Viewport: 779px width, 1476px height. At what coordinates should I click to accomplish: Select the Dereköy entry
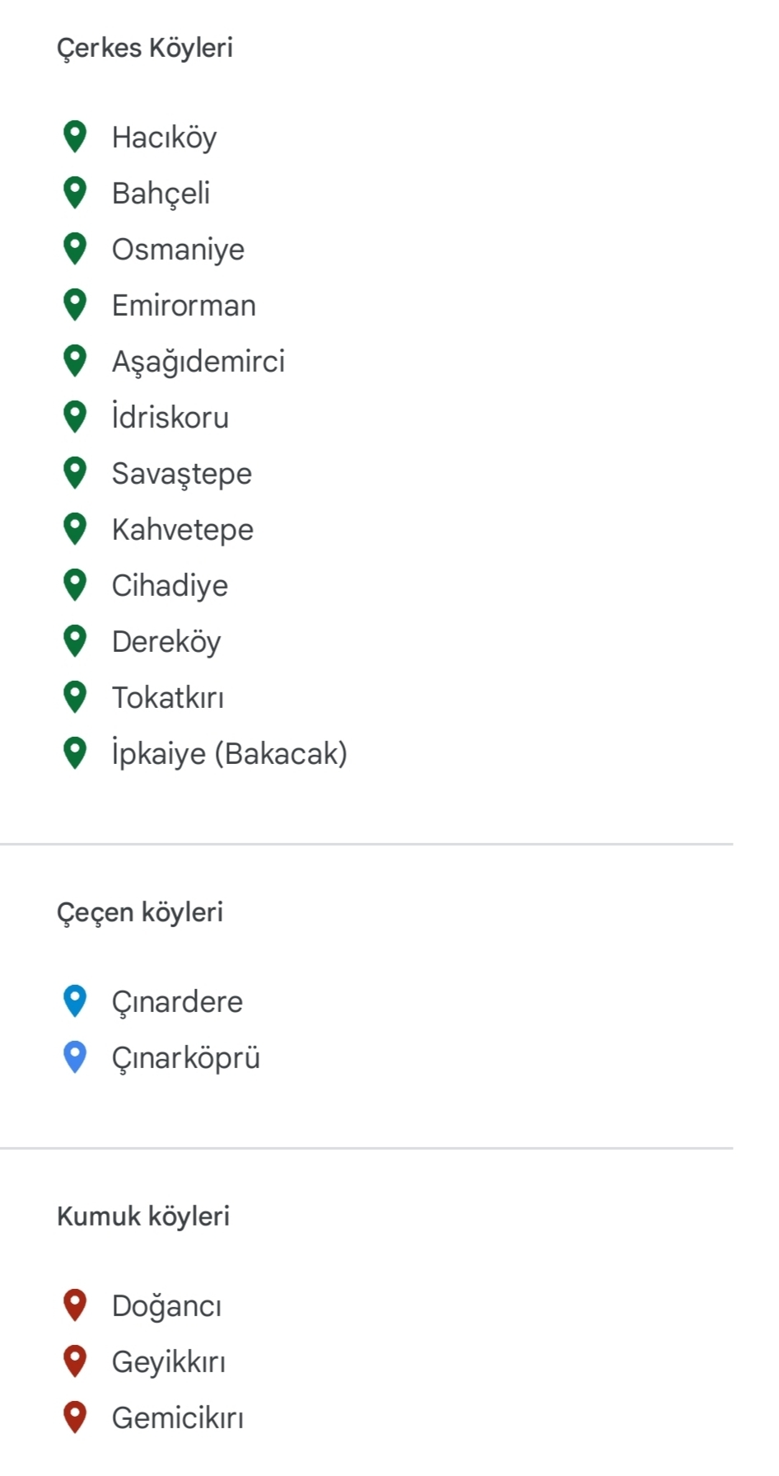click(x=166, y=642)
